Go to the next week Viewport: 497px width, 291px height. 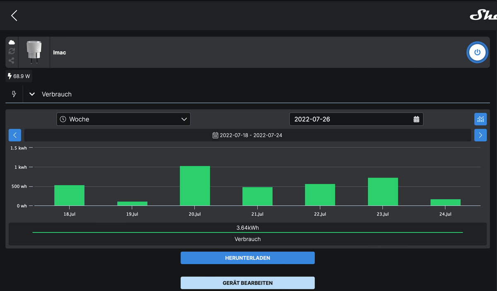(480, 135)
